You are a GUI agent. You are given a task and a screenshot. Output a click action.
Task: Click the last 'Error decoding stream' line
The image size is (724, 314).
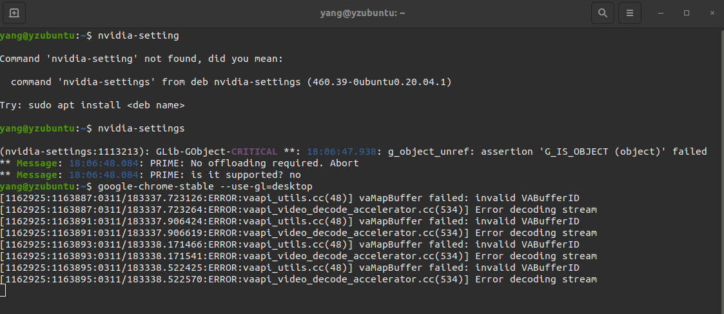pos(536,279)
